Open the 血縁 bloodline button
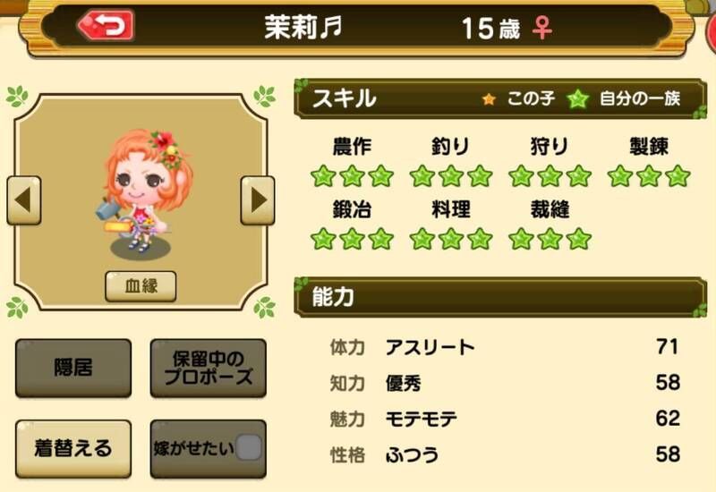Image resolution: width=716 pixels, height=492 pixels. [141, 286]
